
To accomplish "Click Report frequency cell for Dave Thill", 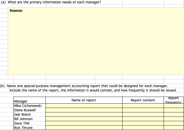I will click(x=174, y=123).
